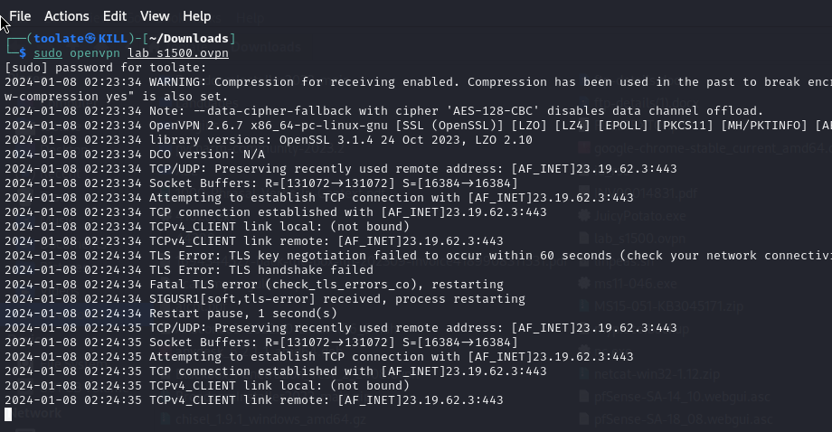Click the KILL hostname in prompt
Image resolution: width=832 pixels, height=432 pixels.
click(112, 39)
